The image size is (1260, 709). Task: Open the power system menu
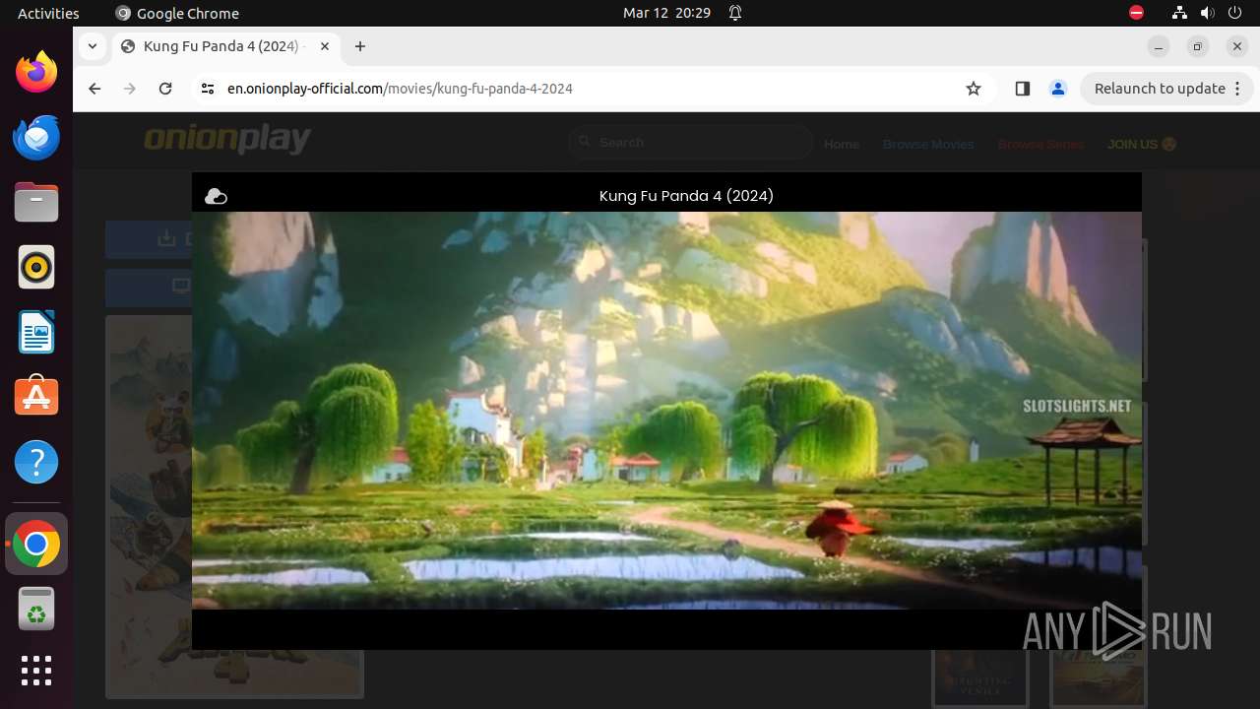1234,13
